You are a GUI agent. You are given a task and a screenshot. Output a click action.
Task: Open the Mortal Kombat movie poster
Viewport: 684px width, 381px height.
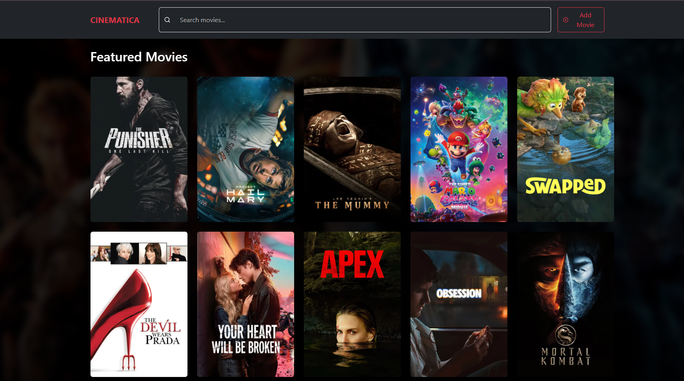point(566,304)
